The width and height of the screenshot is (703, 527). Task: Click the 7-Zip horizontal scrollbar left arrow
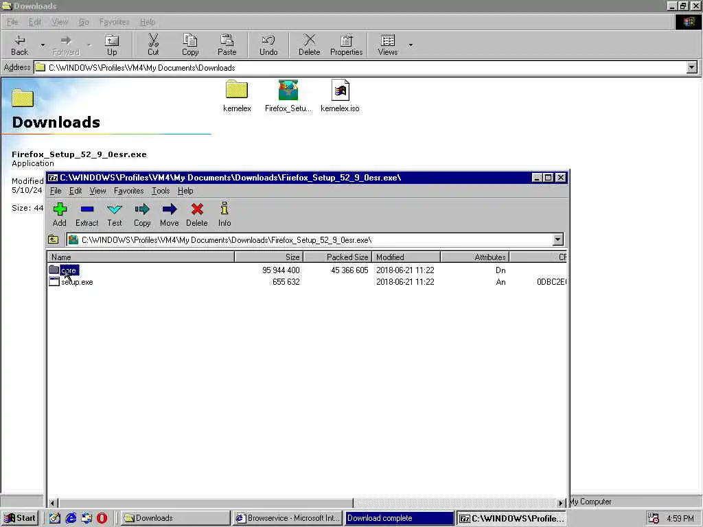tap(53, 503)
